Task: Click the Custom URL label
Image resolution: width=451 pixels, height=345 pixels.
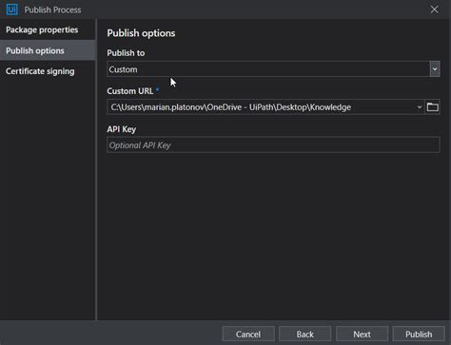Action: click(x=130, y=91)
